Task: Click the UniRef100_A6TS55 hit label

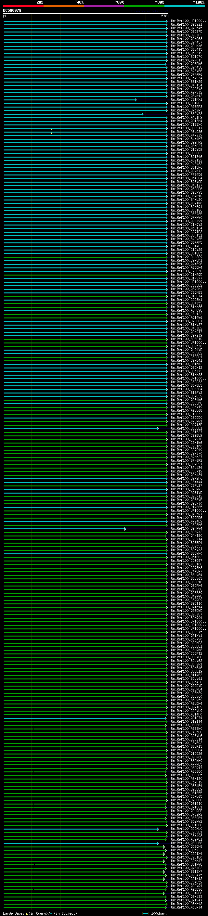Action: [x=186, y=793]
